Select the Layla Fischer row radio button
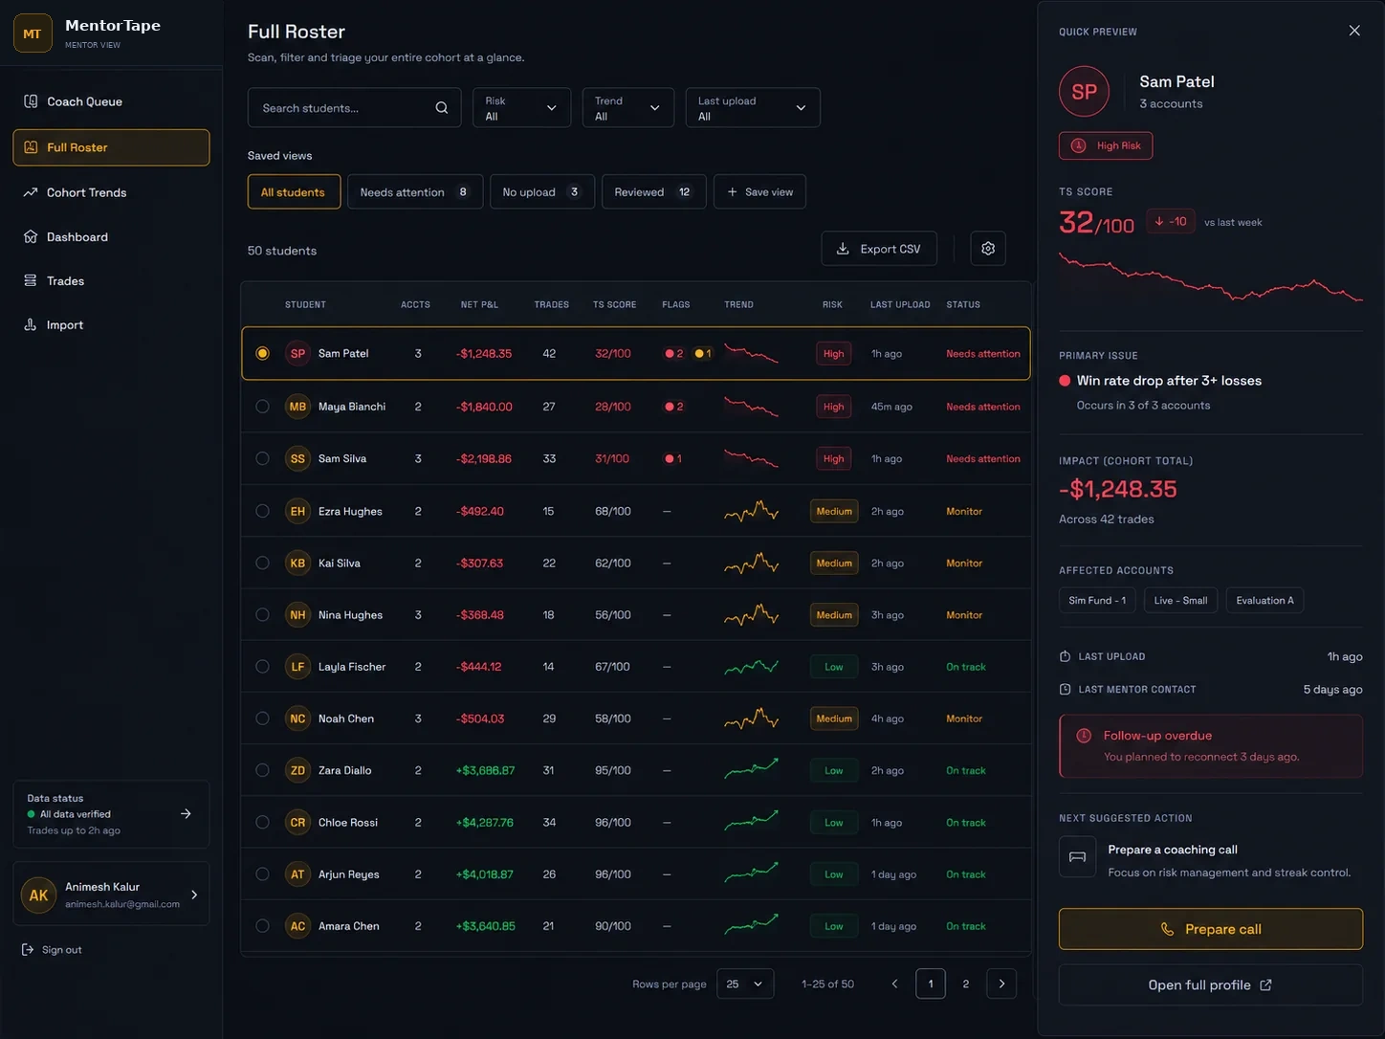Viewport: 1385px width, 1039px height. [x=262, y=667]
